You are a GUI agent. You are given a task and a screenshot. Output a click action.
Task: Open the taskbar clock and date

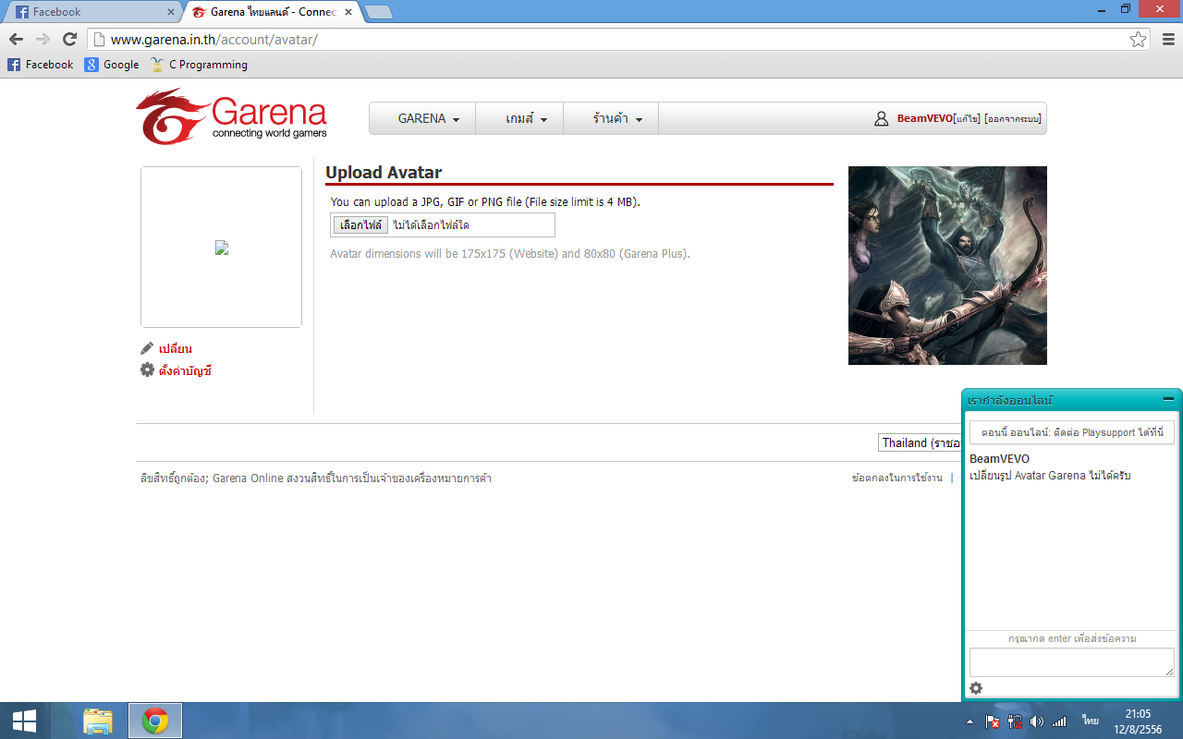(1138, 721)
